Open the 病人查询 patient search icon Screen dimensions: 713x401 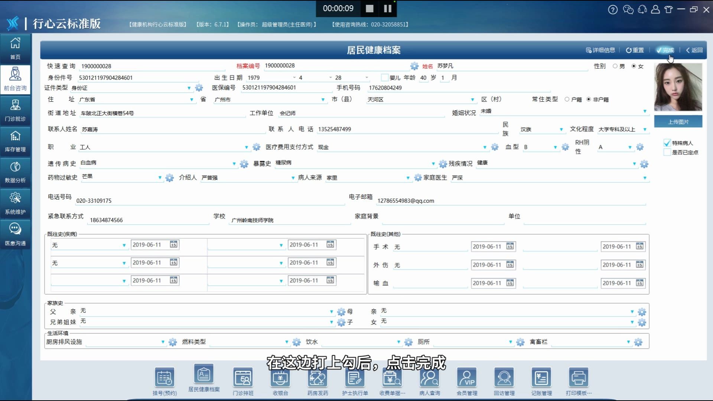tap(429, 378)
